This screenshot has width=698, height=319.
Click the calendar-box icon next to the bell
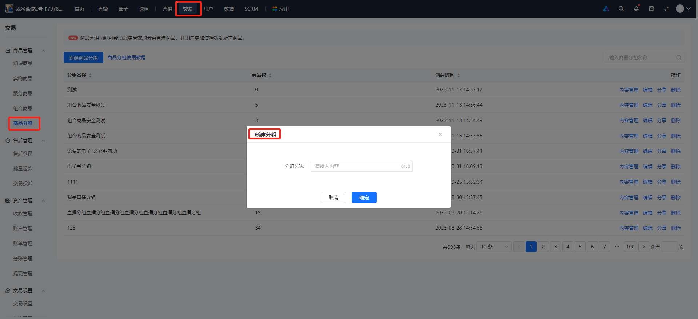pos(651,8)
